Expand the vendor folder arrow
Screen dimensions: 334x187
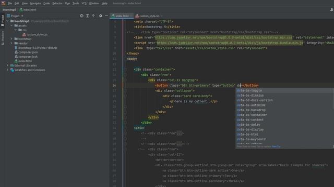click(11, 43)
